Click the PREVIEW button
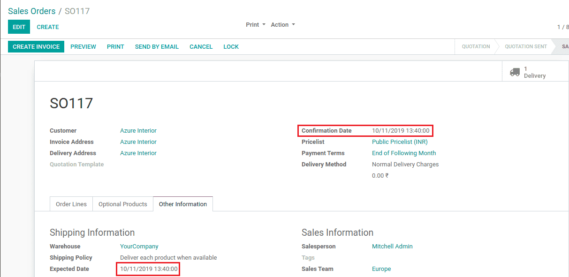569x277 pixels. click(83, 46)
